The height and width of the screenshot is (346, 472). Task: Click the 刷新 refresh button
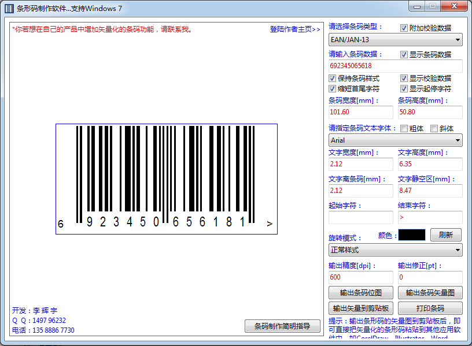click(445, 235)
